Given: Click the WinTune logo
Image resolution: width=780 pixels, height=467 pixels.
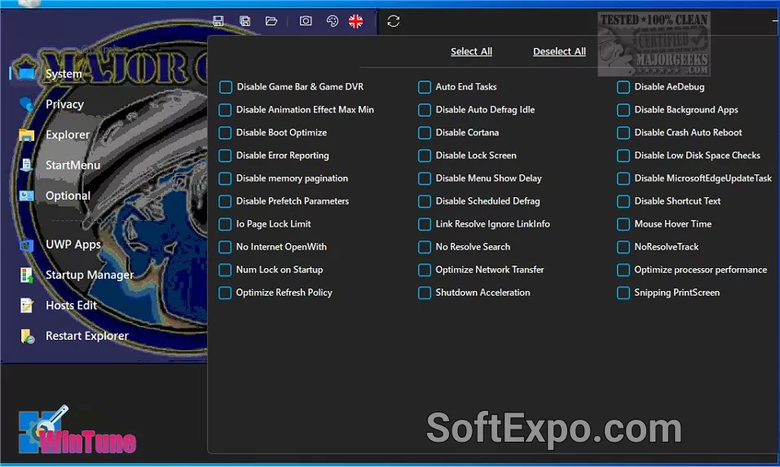Looking at the screenshot, I should pos(77,430).
